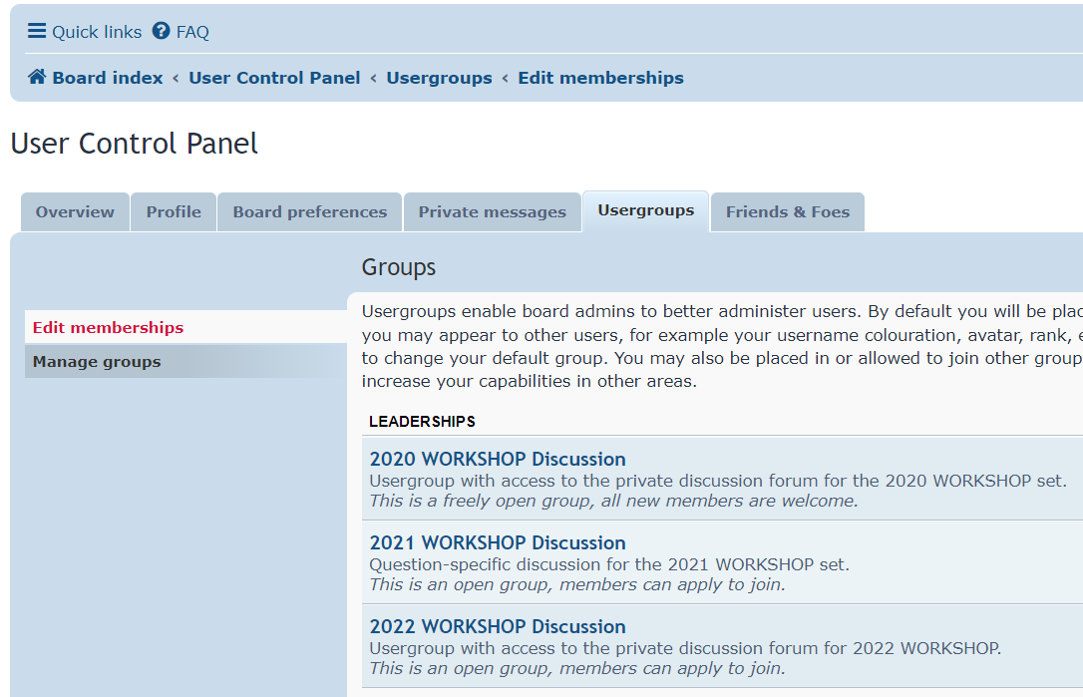
Task: Open the Friends & Foes tab
Action: [788, 212]
